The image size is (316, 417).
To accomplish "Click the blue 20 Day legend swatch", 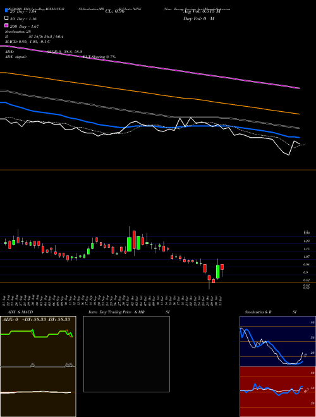I will pos(6,10).
